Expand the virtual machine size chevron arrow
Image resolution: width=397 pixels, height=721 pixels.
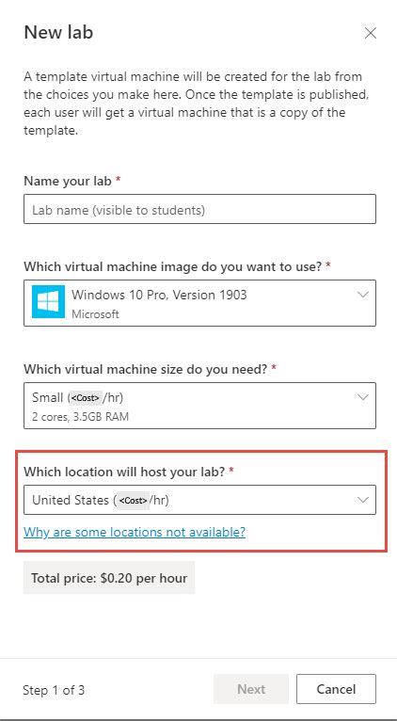click(363, 397)
